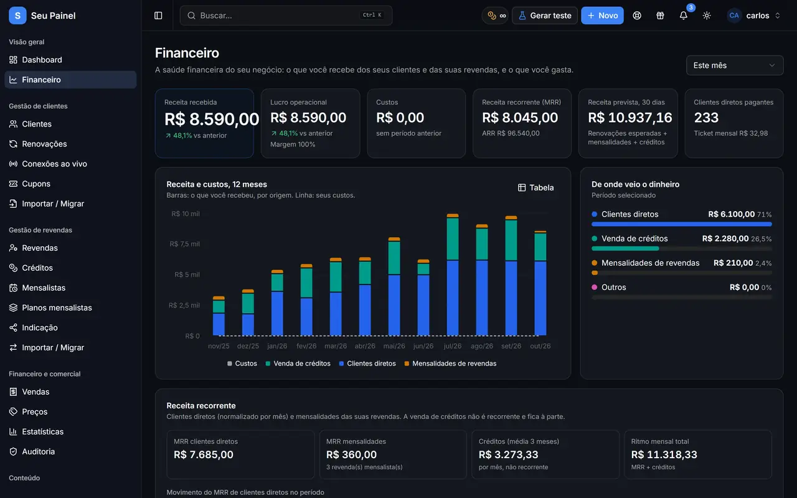Viewport: 797px width, 498px height.
Task: Click Planos mensalistas layers icon
Action: [13, 308]
